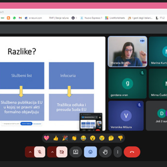
Task: Toggle the emoji reactions bar button
Action: (x=90, y=152)
